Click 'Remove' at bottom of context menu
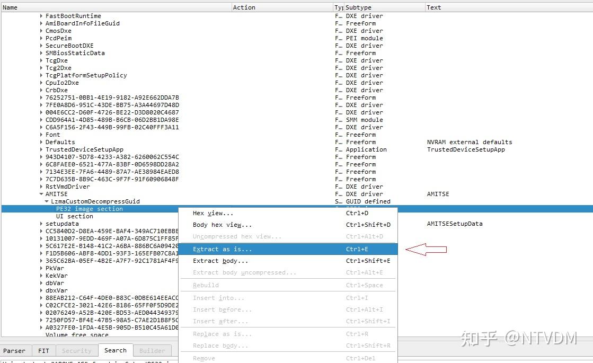 203,358
